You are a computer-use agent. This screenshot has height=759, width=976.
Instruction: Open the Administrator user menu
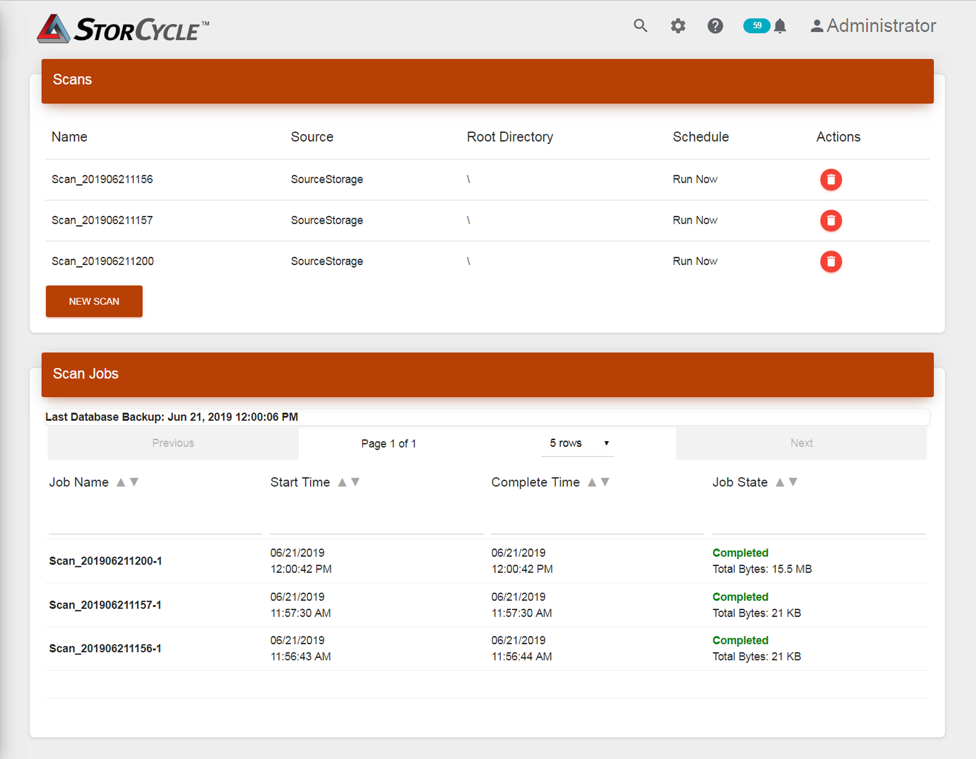pos(873,26)
